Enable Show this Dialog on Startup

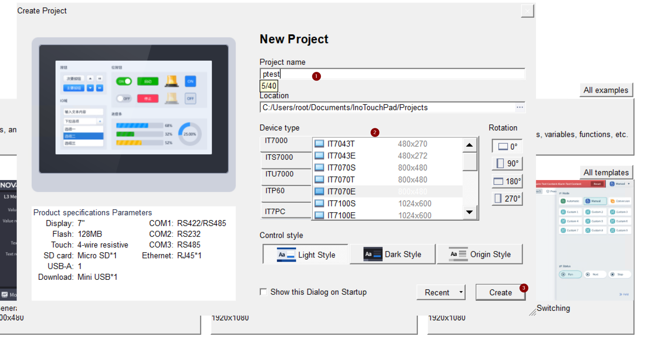tap(263, 292)
